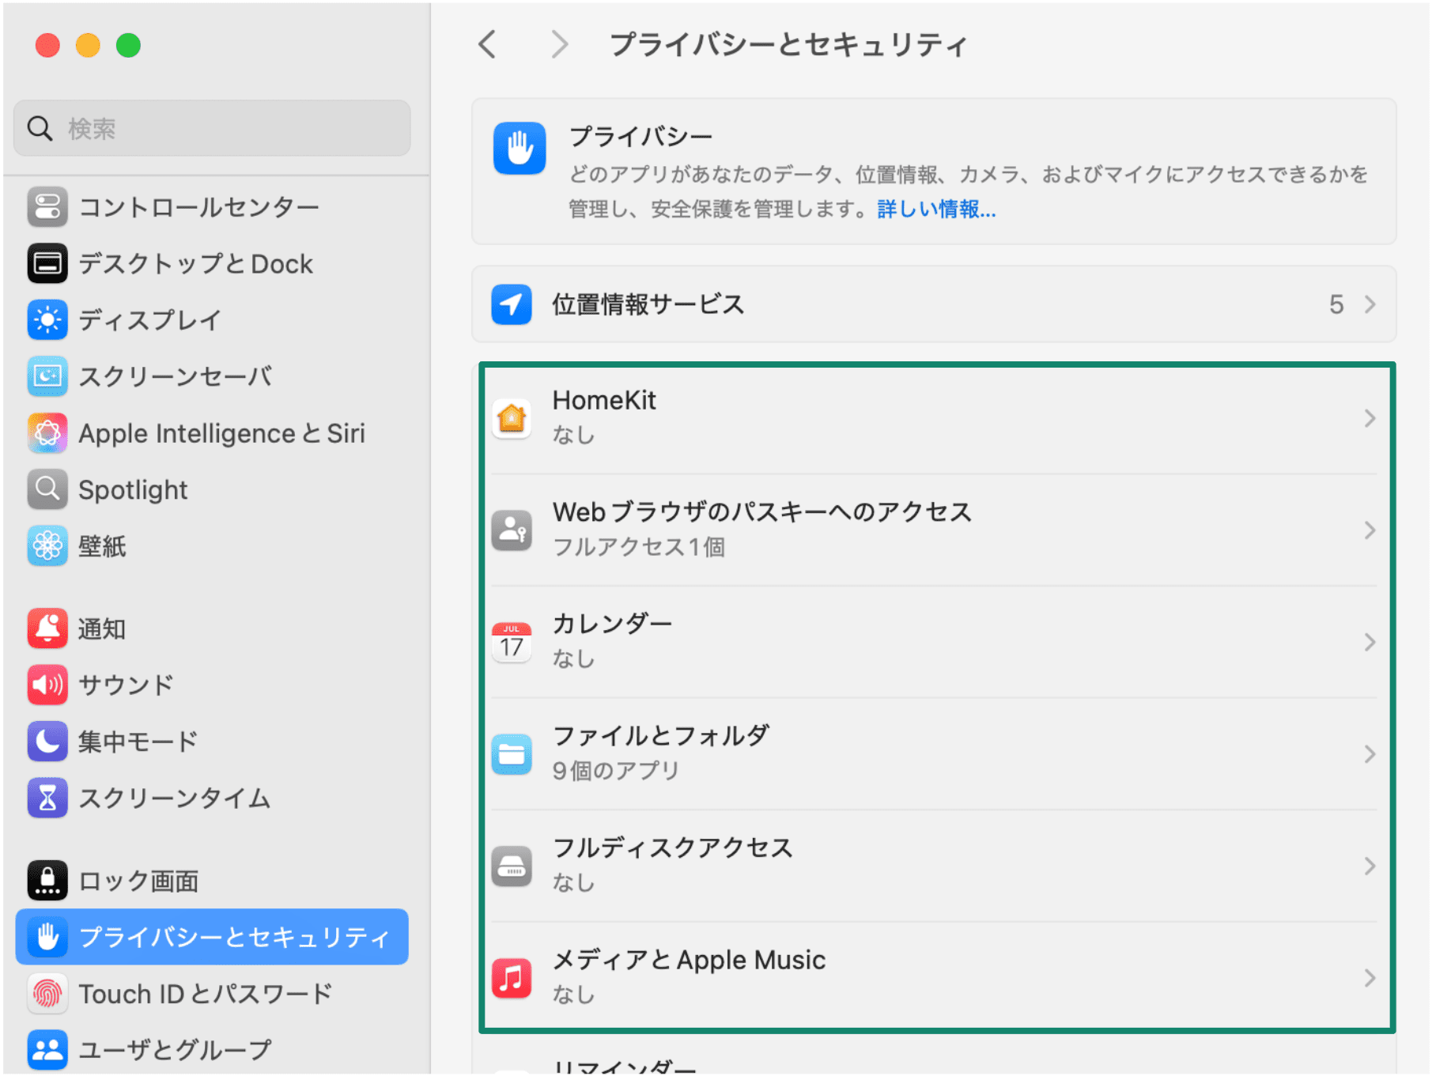Image resolution: width=1432 pixels, height=1076 pixels.
Task: Click the サウンド speaker icon
Action: (x=47, y=685)
